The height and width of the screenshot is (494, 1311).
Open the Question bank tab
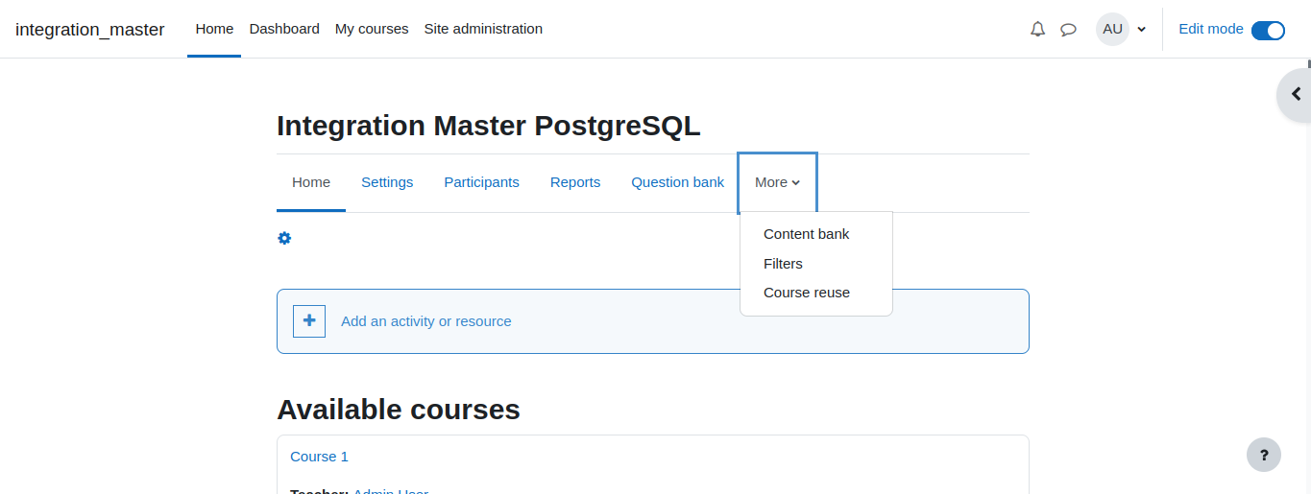(x=677, y=182)
